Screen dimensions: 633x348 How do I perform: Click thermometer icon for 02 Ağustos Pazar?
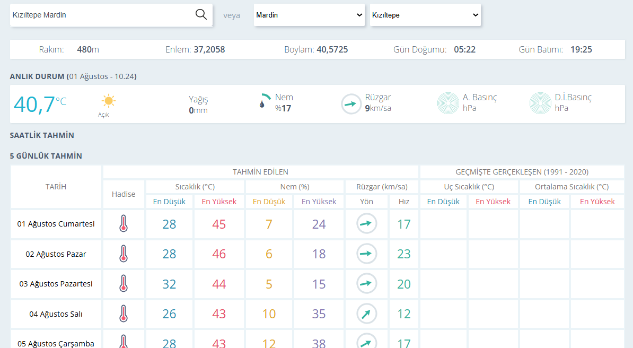(124, 254)
